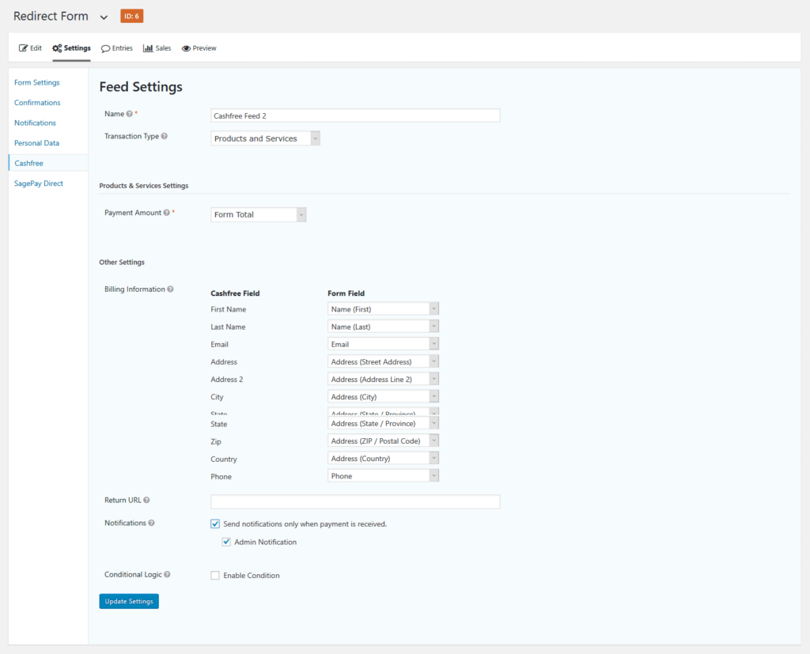Click the Preview eye icon
The image size is (810, 654).
(186, 48)
